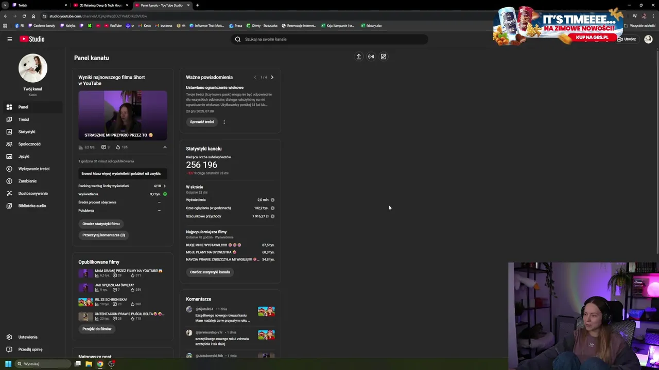Click Przeczytaj komentarze (3) button
This screenshot has height=370, width=659.
point(103,235)
